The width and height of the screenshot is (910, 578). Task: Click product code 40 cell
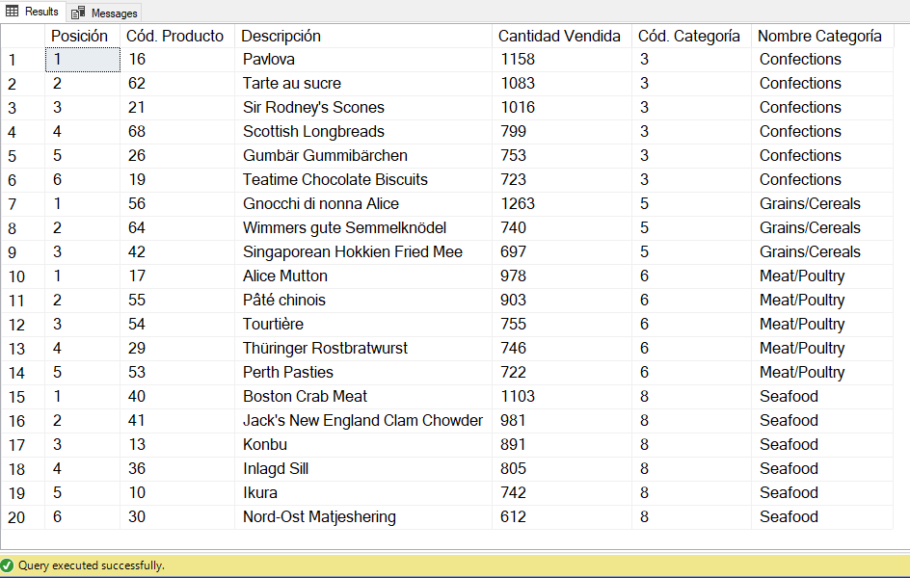point(177,397)
